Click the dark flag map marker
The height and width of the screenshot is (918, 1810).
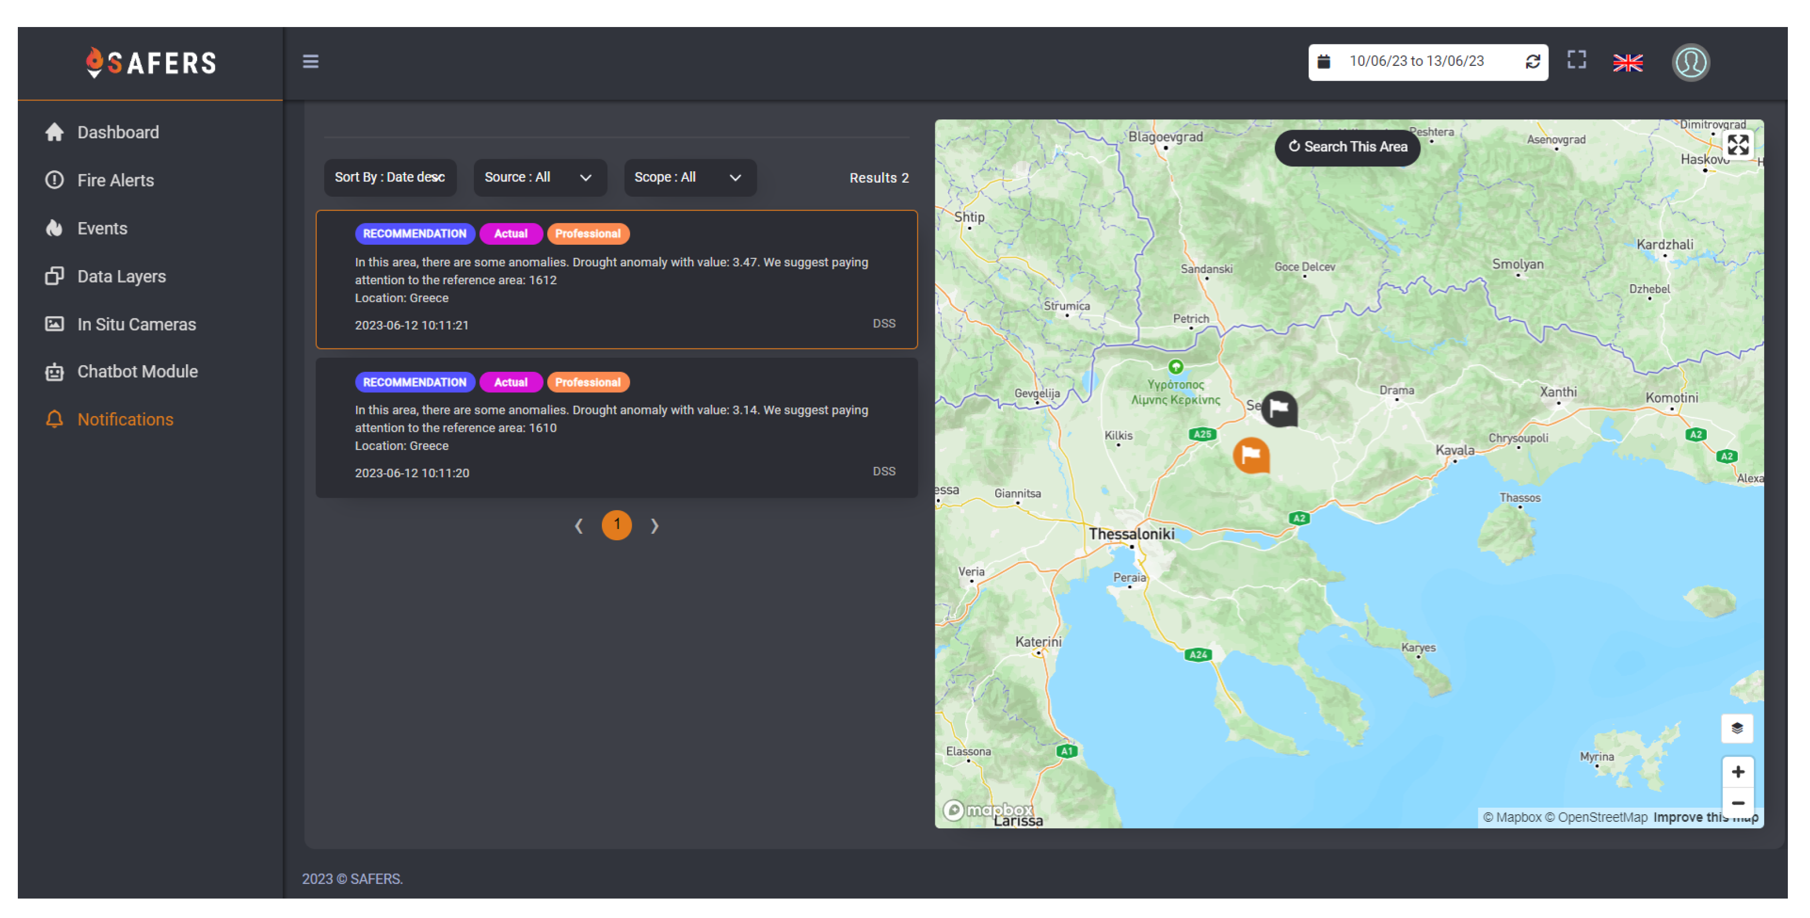pos(1279,408)
